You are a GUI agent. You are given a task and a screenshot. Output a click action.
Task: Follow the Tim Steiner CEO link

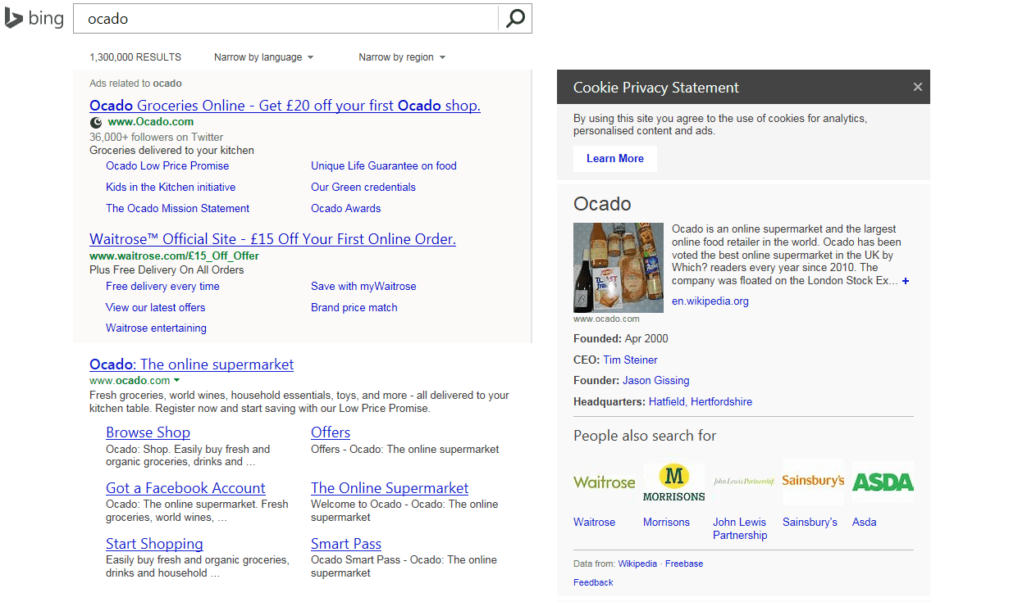click(630, 360)
